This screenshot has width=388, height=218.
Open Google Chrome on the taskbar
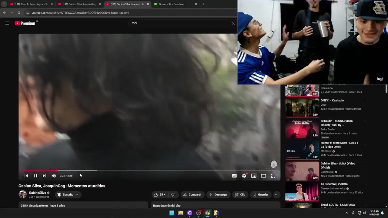(x=207, y=213)
